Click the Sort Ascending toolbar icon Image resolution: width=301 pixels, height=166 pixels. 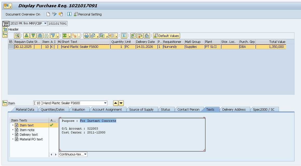point(26,36)
